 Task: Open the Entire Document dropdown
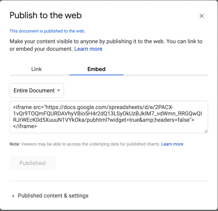[37, 90]
